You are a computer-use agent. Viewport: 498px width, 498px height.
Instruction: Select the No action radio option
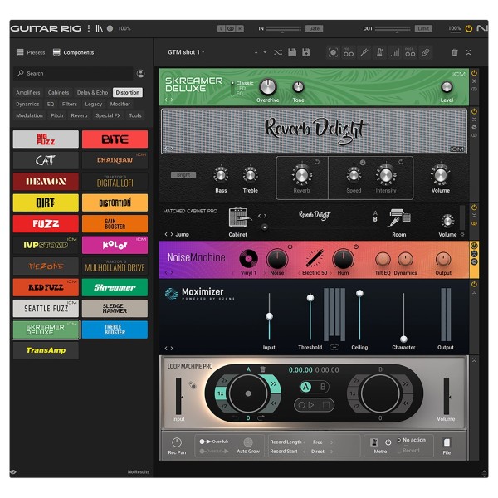[x=399, y=440]
